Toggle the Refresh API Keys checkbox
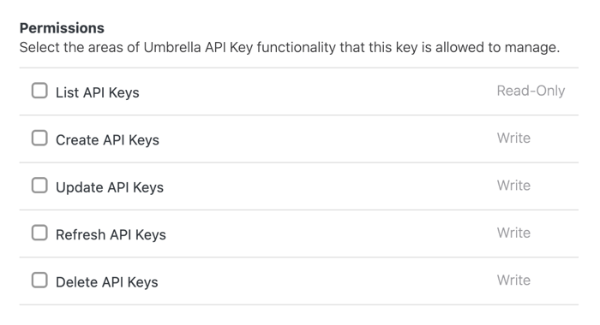 coord(39,233)
